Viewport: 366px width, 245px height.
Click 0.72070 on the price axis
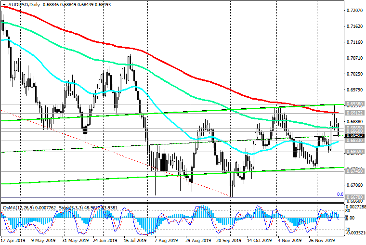point(354,11)
